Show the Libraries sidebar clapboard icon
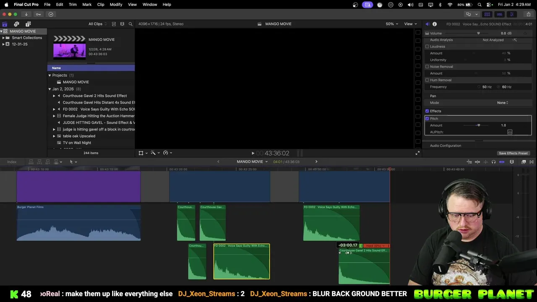The image size is (537, 302). coord(5,24)
